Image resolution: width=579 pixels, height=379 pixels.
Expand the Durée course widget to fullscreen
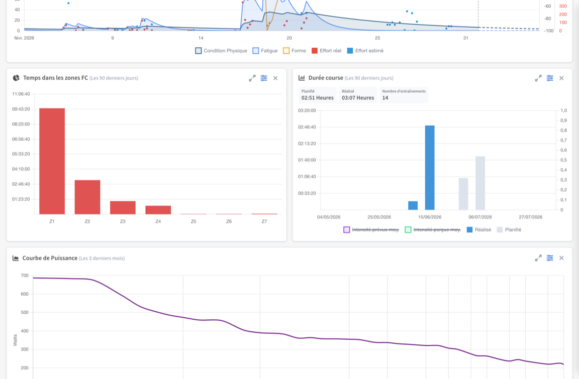click(538, 78)
